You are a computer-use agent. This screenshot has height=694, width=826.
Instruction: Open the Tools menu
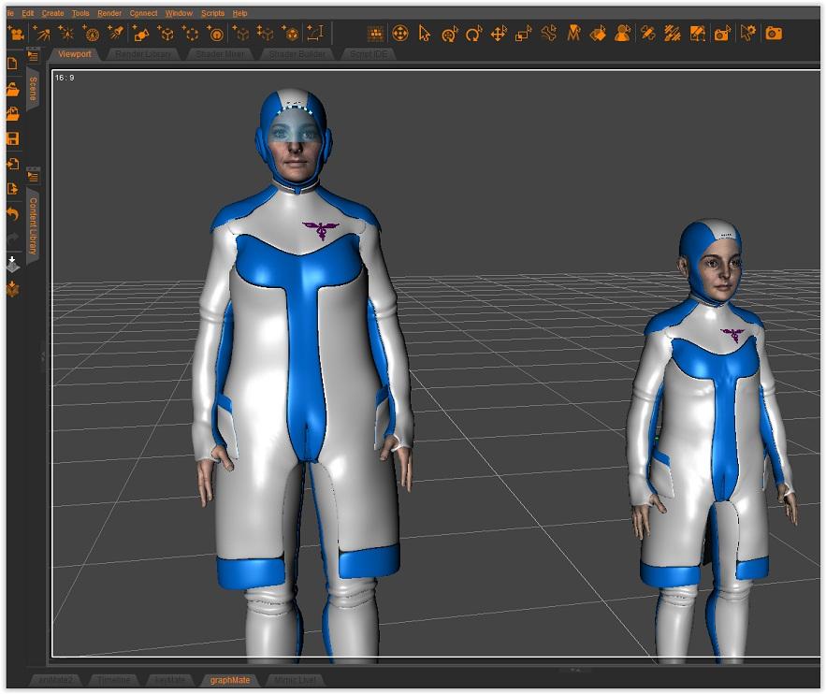click(80, 13)
